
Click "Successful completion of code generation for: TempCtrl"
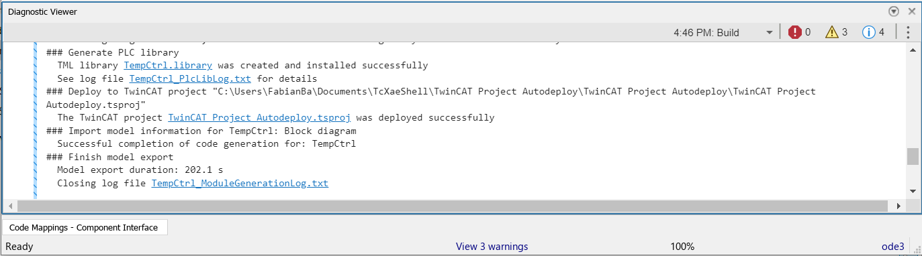point(206,143)
